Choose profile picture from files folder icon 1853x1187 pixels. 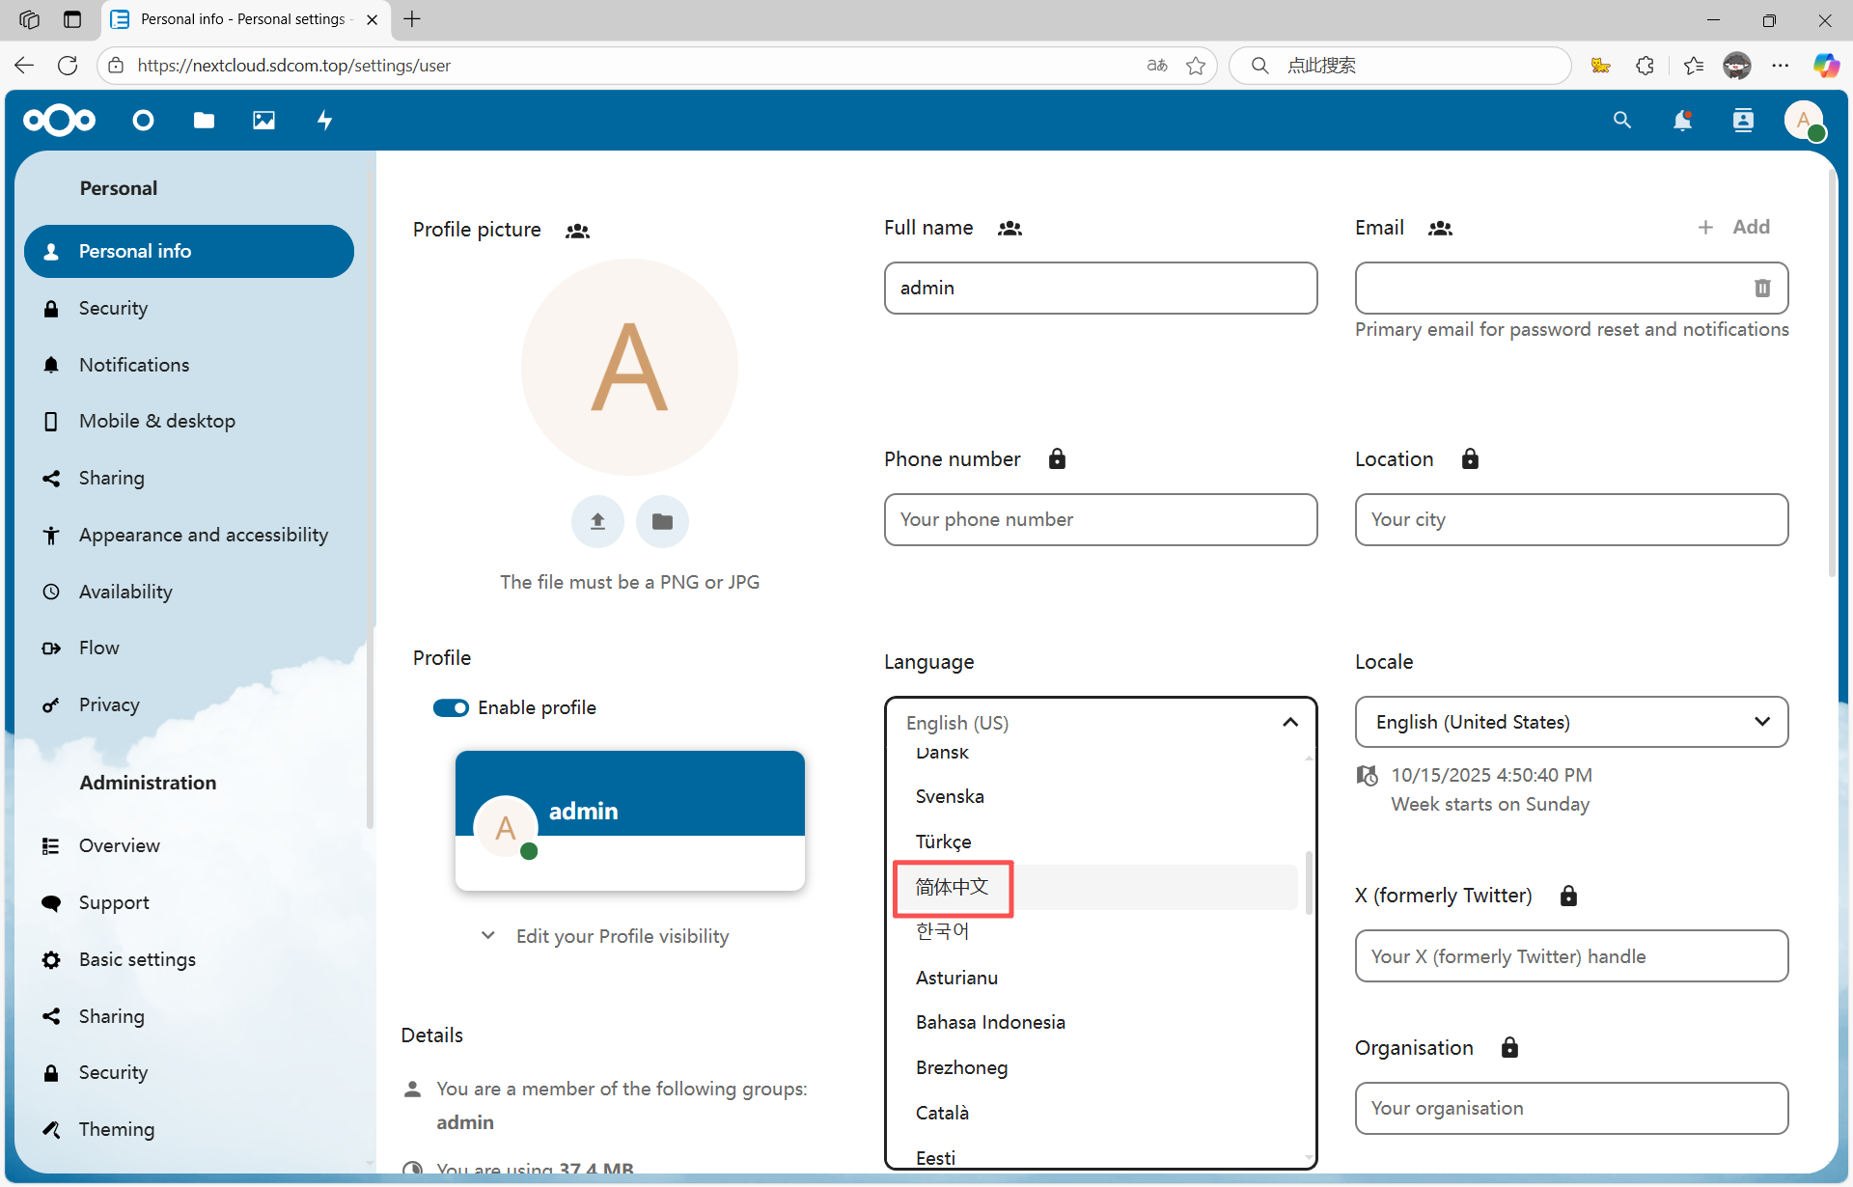pyautogui.click(x=662, y=521)
